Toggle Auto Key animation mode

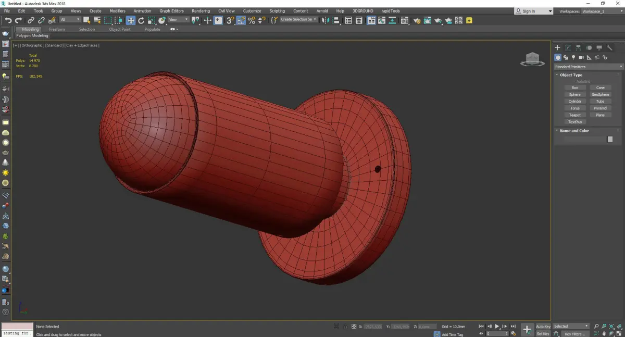coord(543,327)
